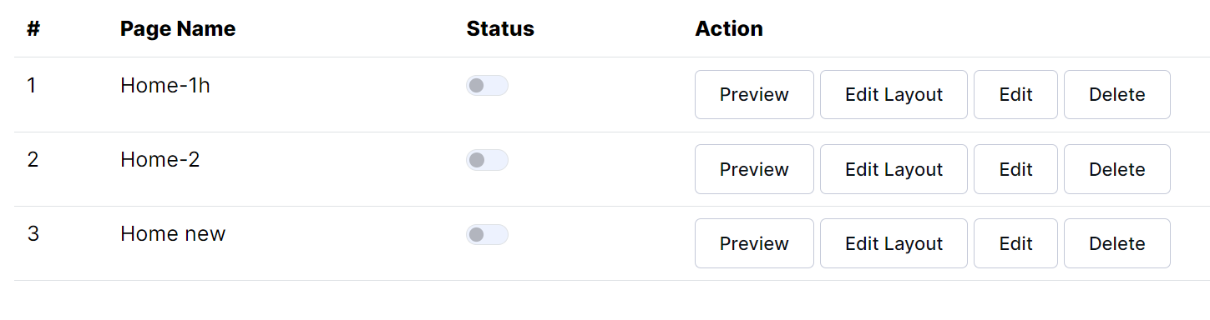Preview the Home new page
This screenshot has width=1210, height=320.
(x=754, y=243)
